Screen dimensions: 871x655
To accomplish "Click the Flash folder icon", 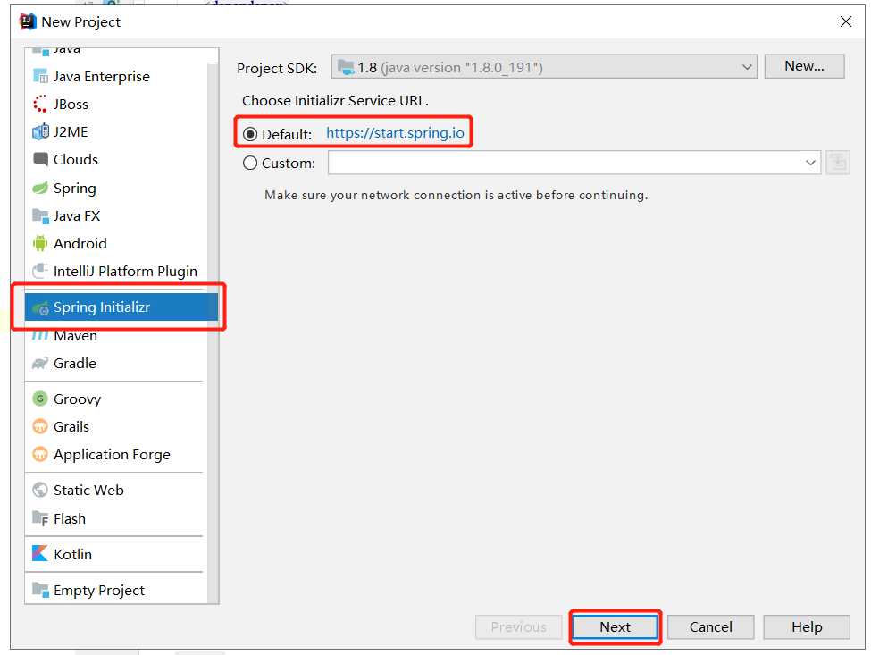I will [x=40, y=518].
